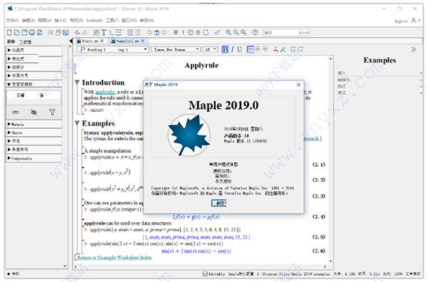Undo the last action
This screenshot has height=282, width=427.
[78, 33]
